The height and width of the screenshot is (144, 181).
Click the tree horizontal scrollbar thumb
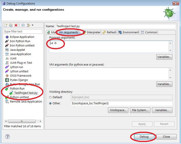22,121
